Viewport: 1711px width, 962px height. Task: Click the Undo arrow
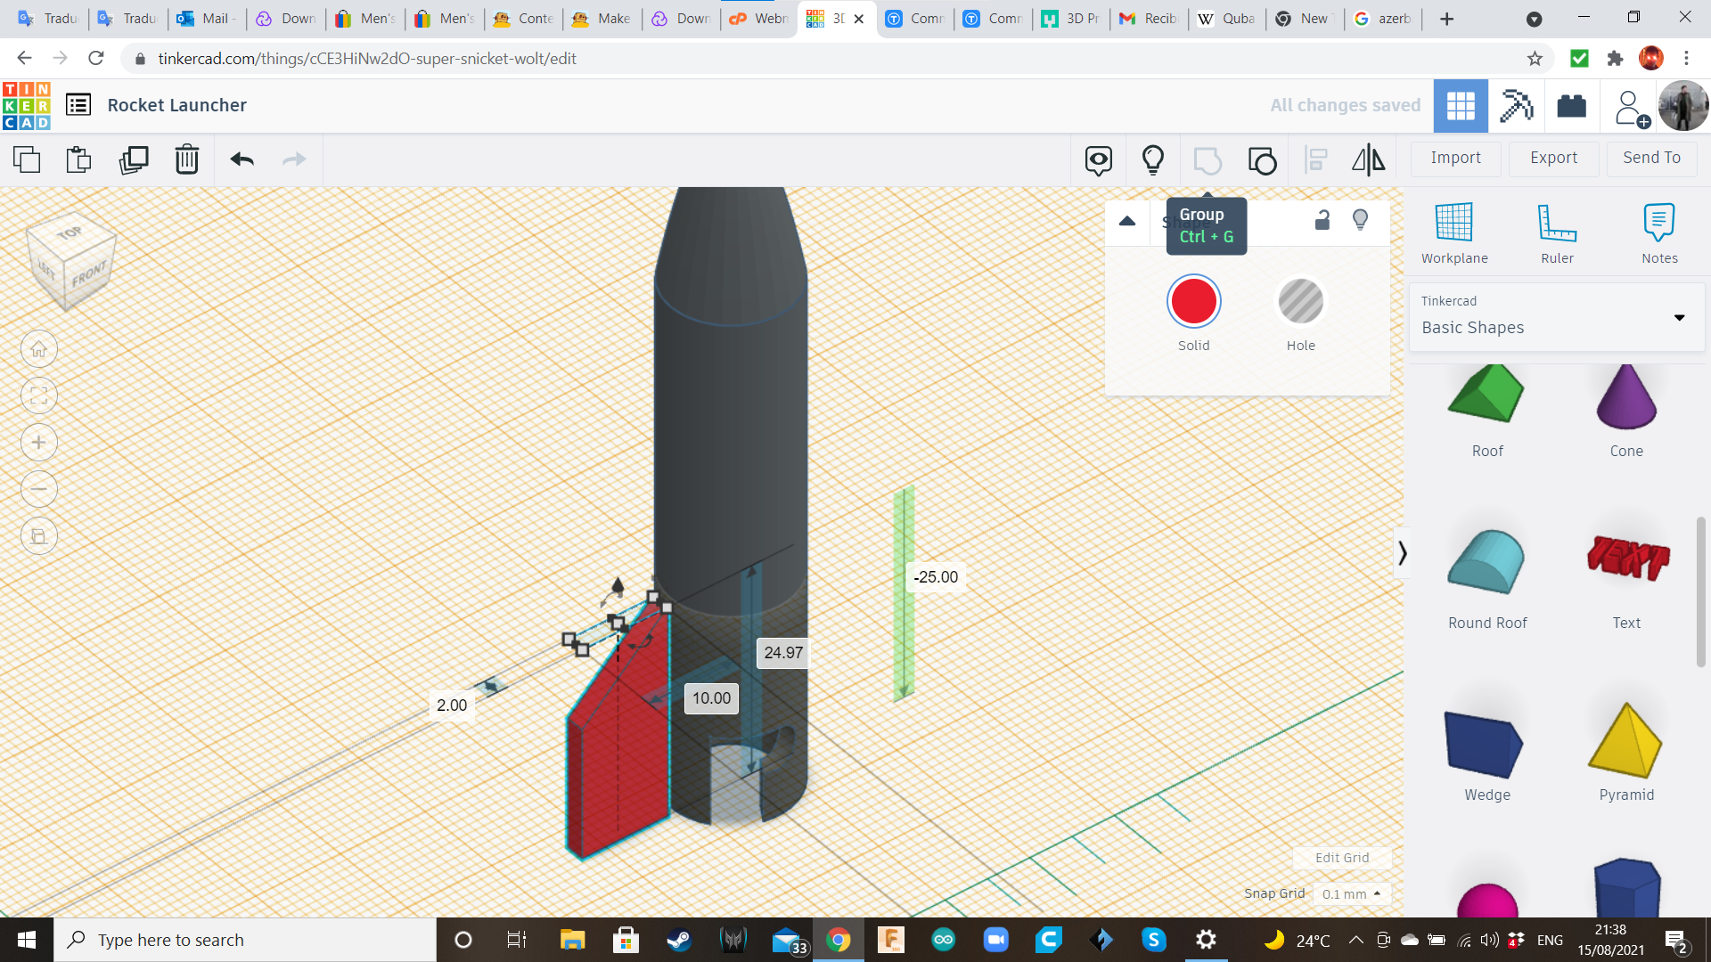242,159
